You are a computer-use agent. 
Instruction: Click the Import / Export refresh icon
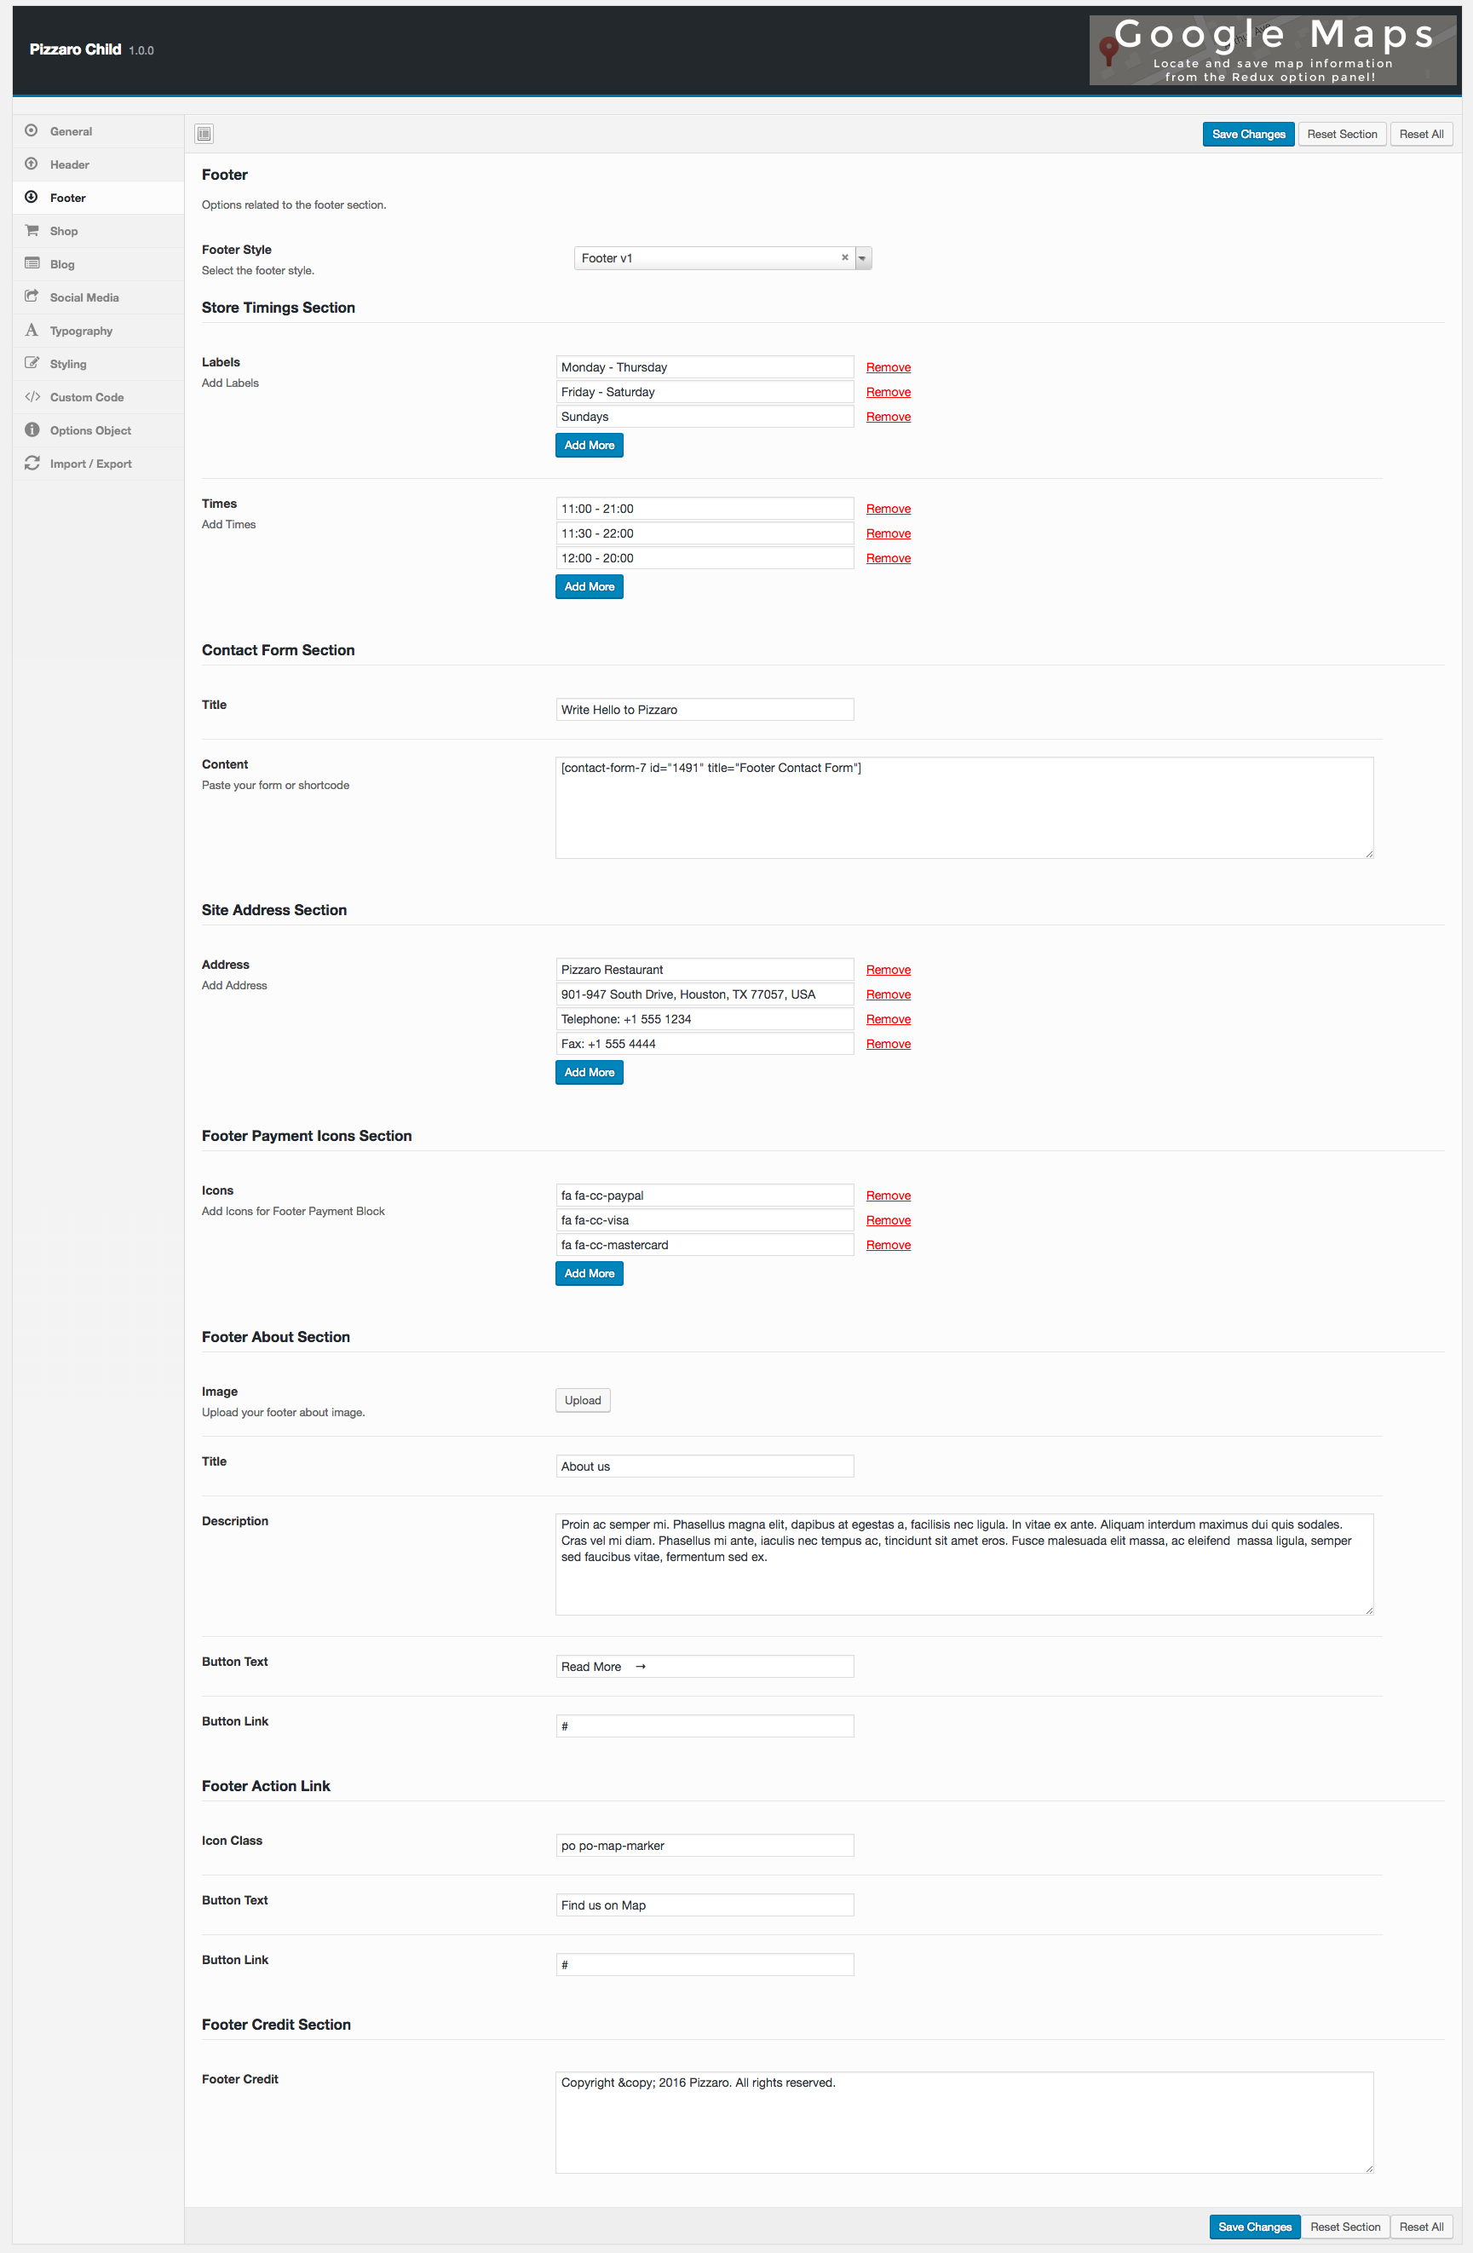click(32, 463)
